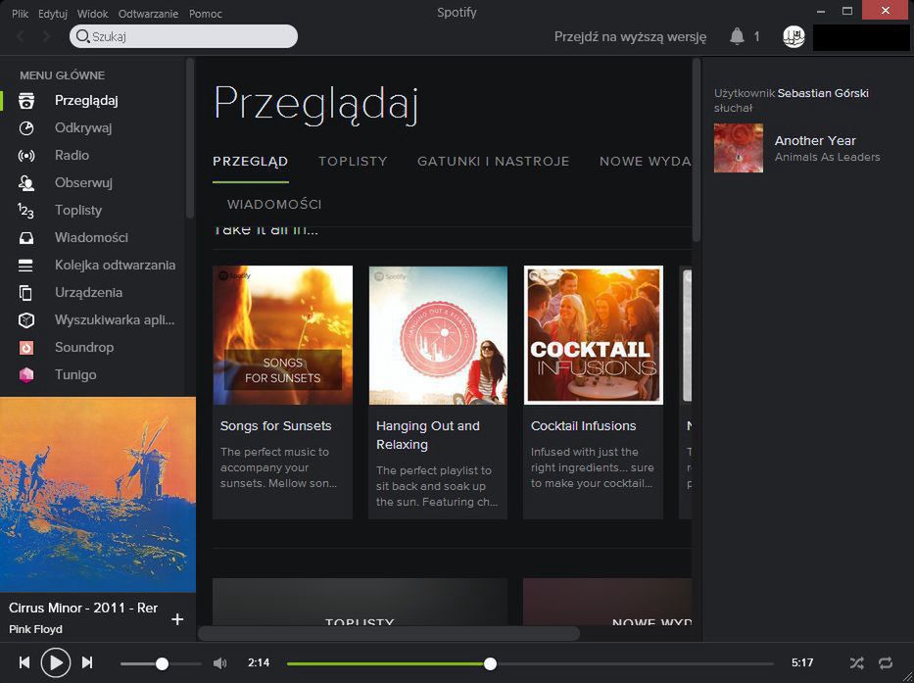Open the Toplisty 123 icon
This screenshot has height=683, width=914.
pyautogui.click(x=25, y=211)
